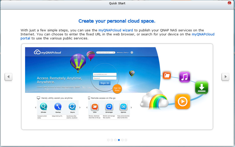Select the second slide indicator dot

[x=112, y=140]
